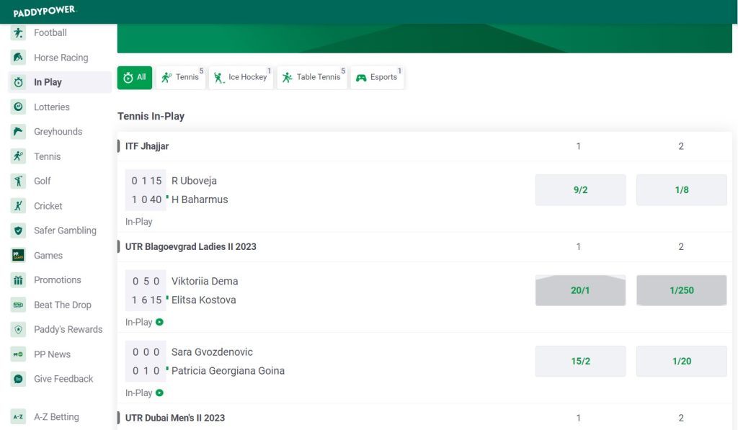Open live stream icon for Gvozdenovic vs Goina
The image size is (738, 430).
point(159,393)
